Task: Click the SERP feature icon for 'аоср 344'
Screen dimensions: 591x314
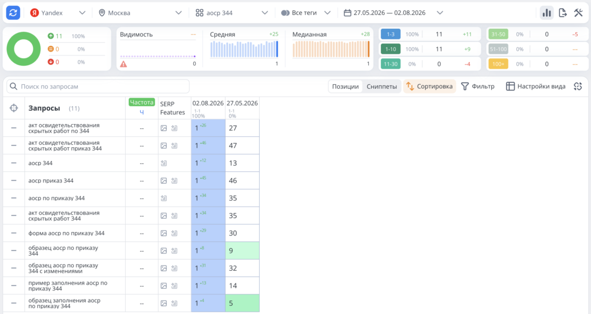Action: 163,163
